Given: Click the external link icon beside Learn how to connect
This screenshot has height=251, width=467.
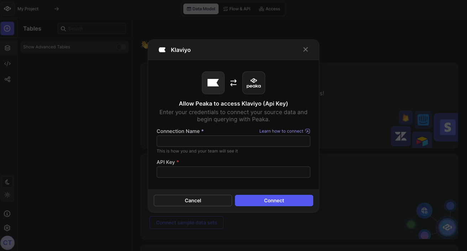Looking at the screenshot, I should (308, 131).
